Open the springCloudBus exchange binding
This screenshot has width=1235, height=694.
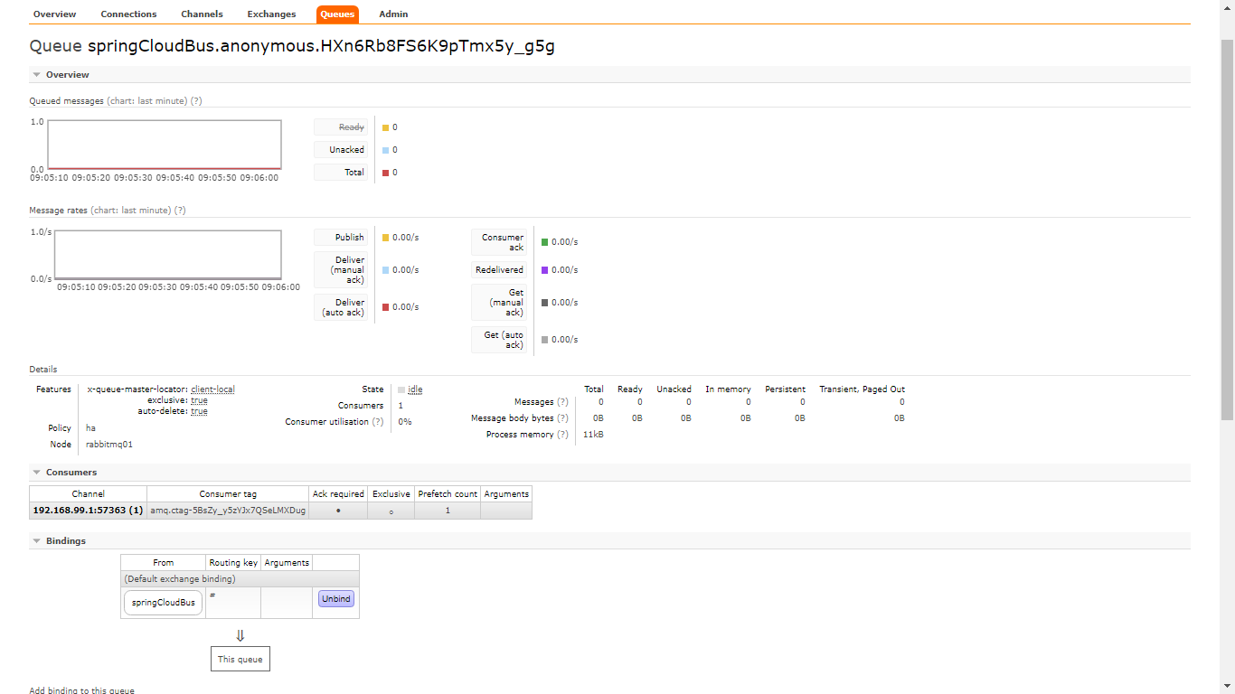(164, 603)
